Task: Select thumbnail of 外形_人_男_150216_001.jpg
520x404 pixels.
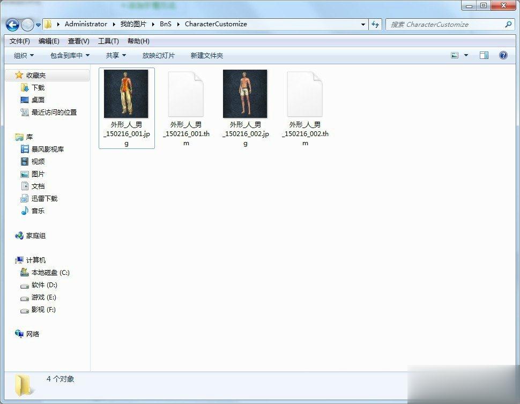Action: point(126,94)
